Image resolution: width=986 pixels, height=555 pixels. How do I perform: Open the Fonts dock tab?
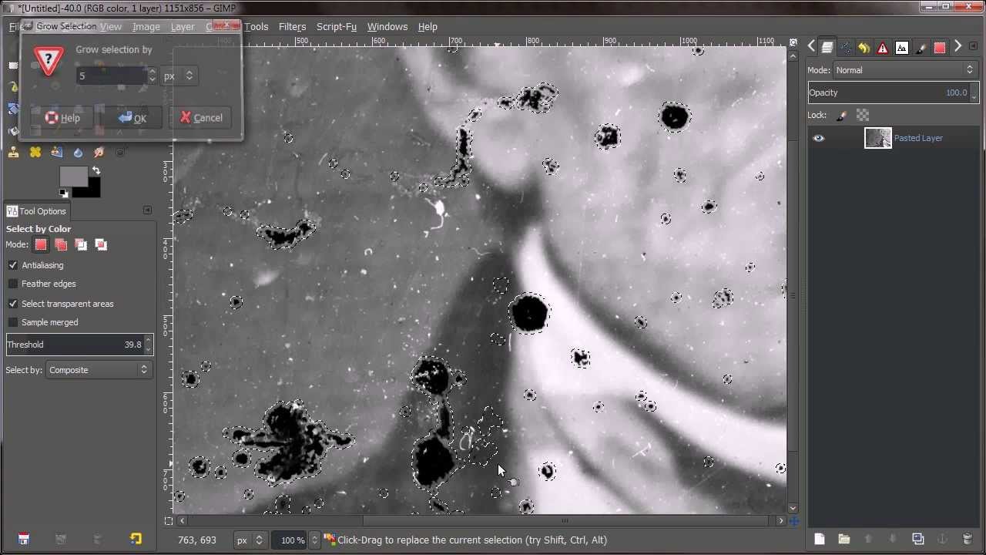pyautogui.click(x=902, y=48)
